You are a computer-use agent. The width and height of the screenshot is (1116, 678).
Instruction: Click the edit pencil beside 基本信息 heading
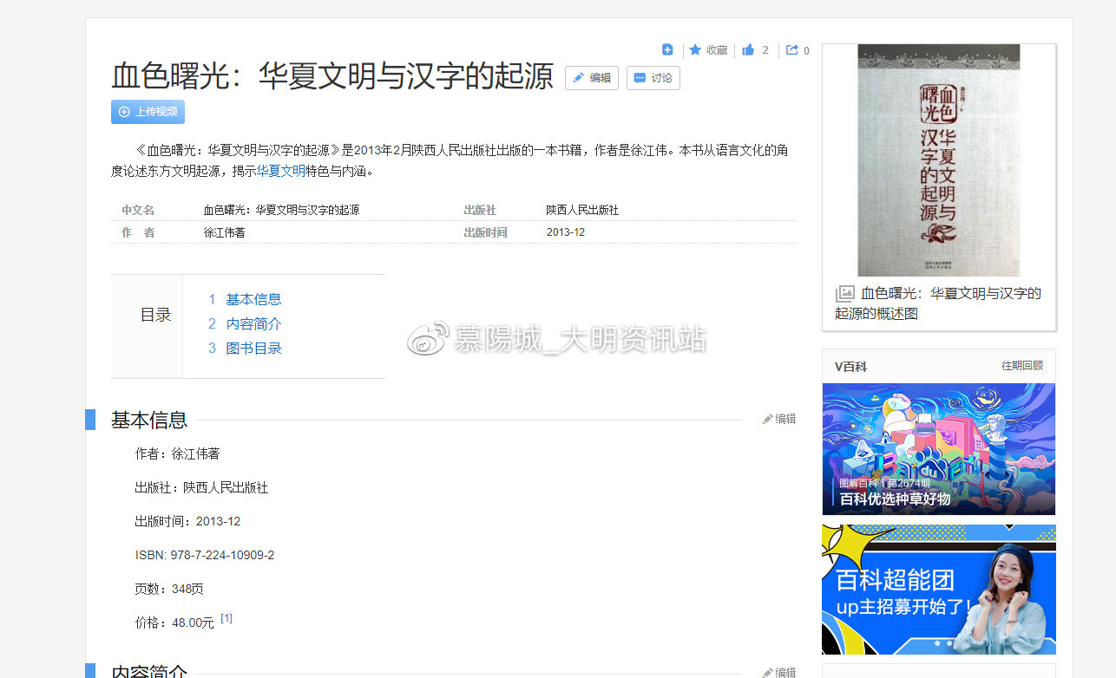(767, 419)
